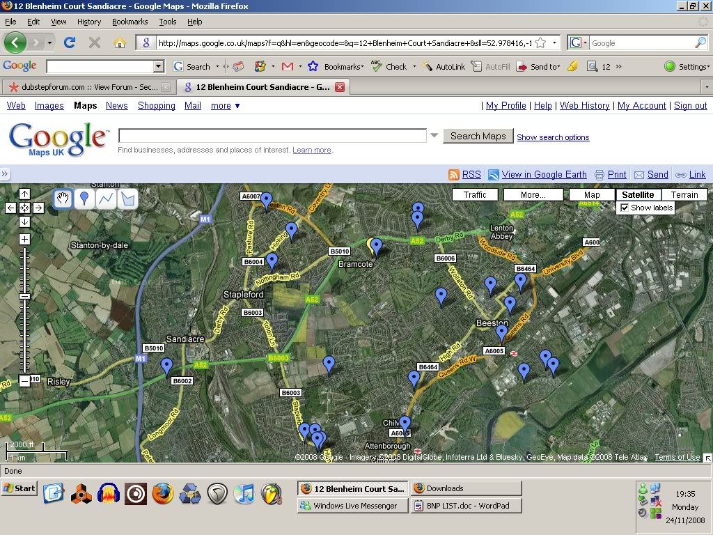Image resolution: width=713 pixels, height=535 pixels.
Task: Bookmark page with star in address bar
Action: pos(540,42)
